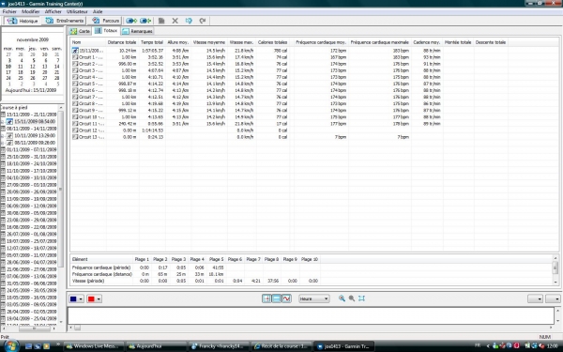Open the blue color dropdown arrow
Image resolution: width=563 pixels, height=352 pixels.
(81, 298)
